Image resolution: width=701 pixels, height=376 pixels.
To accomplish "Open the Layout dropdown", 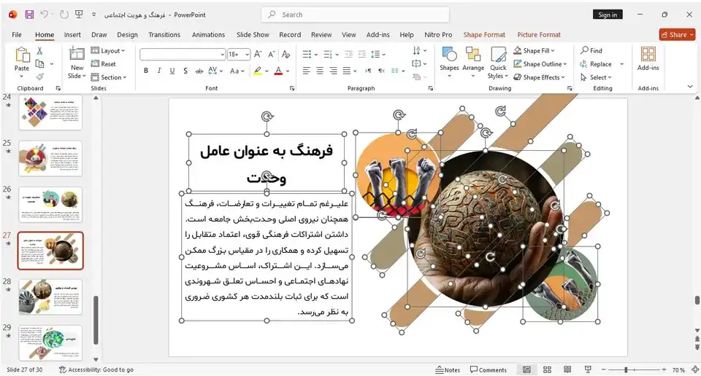I will click(108, 50).
